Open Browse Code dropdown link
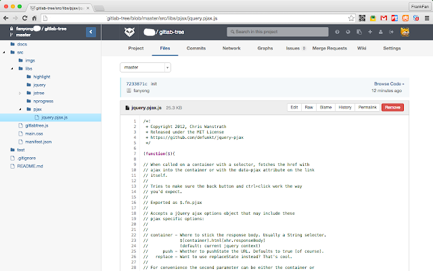This screenshot has height=271, width=433. click(x=389, y=84)
